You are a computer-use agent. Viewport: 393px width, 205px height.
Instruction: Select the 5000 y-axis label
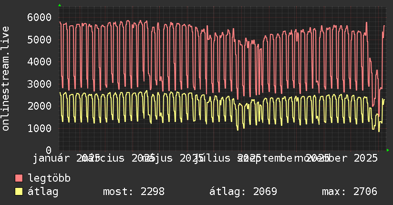tap(40, 40)
